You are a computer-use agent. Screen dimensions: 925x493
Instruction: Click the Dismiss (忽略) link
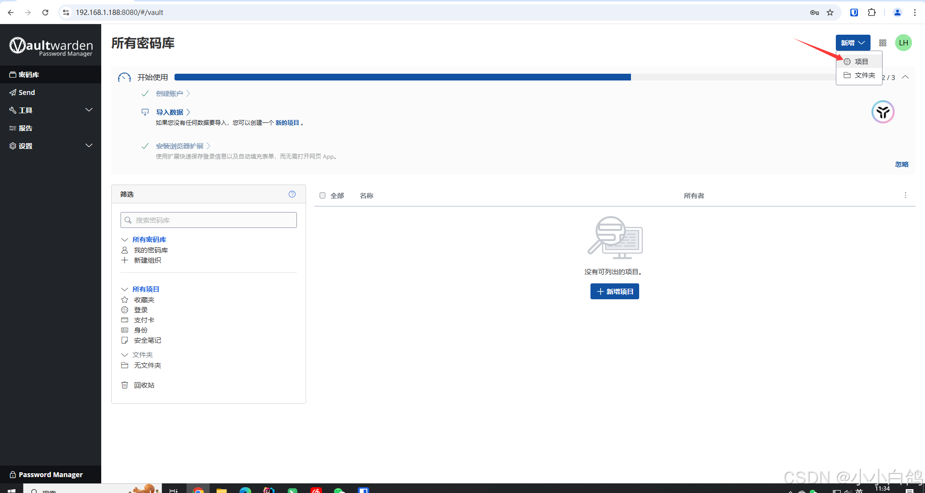click(901, 164)
